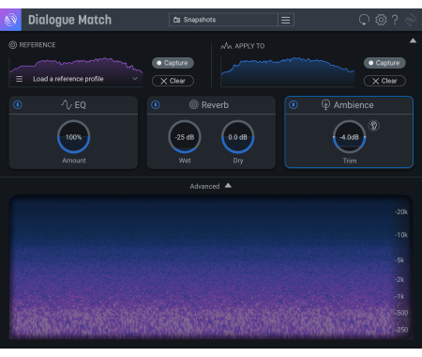Click the EQ Amount knob at 100%
Viewport: 422px width, 357px height.
(x=73, y=137)
